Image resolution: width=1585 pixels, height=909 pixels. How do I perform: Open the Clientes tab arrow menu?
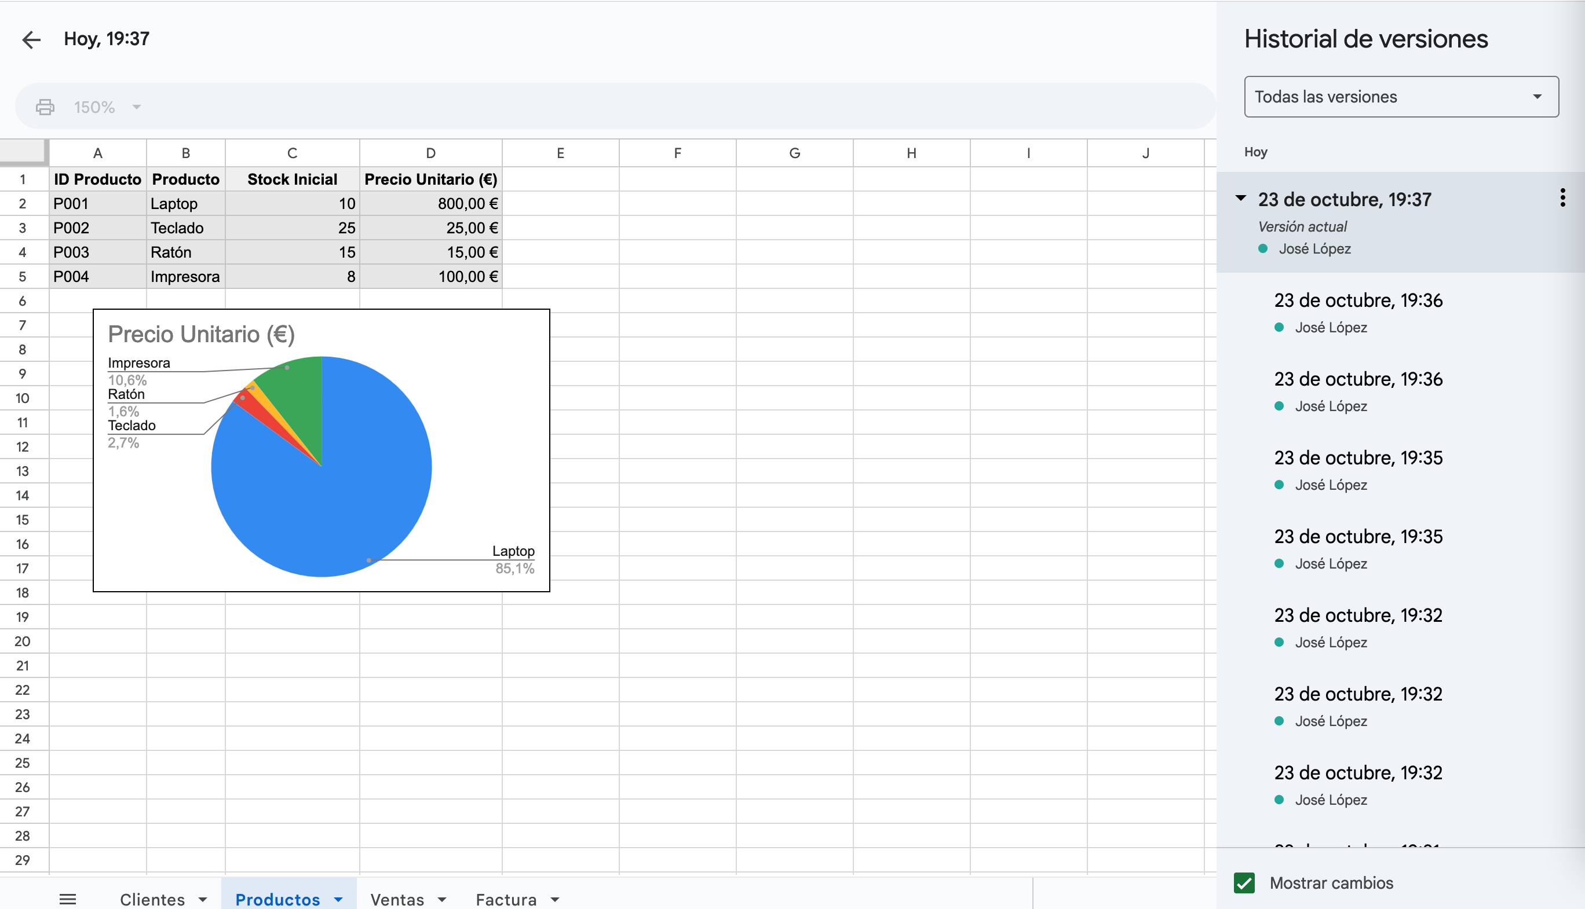tap(203, 900)
